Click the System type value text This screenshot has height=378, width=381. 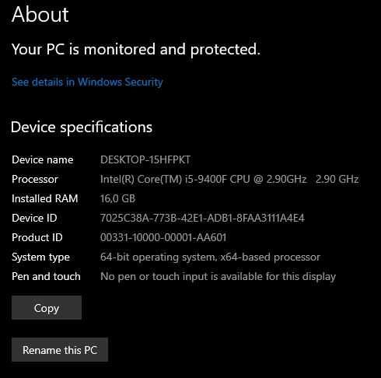(x=210, y=257)
